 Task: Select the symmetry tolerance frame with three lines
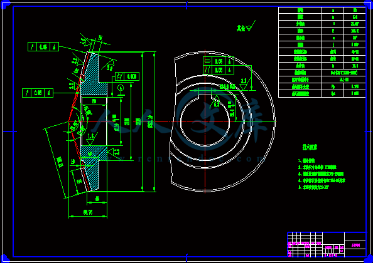[x=219, y=61]
